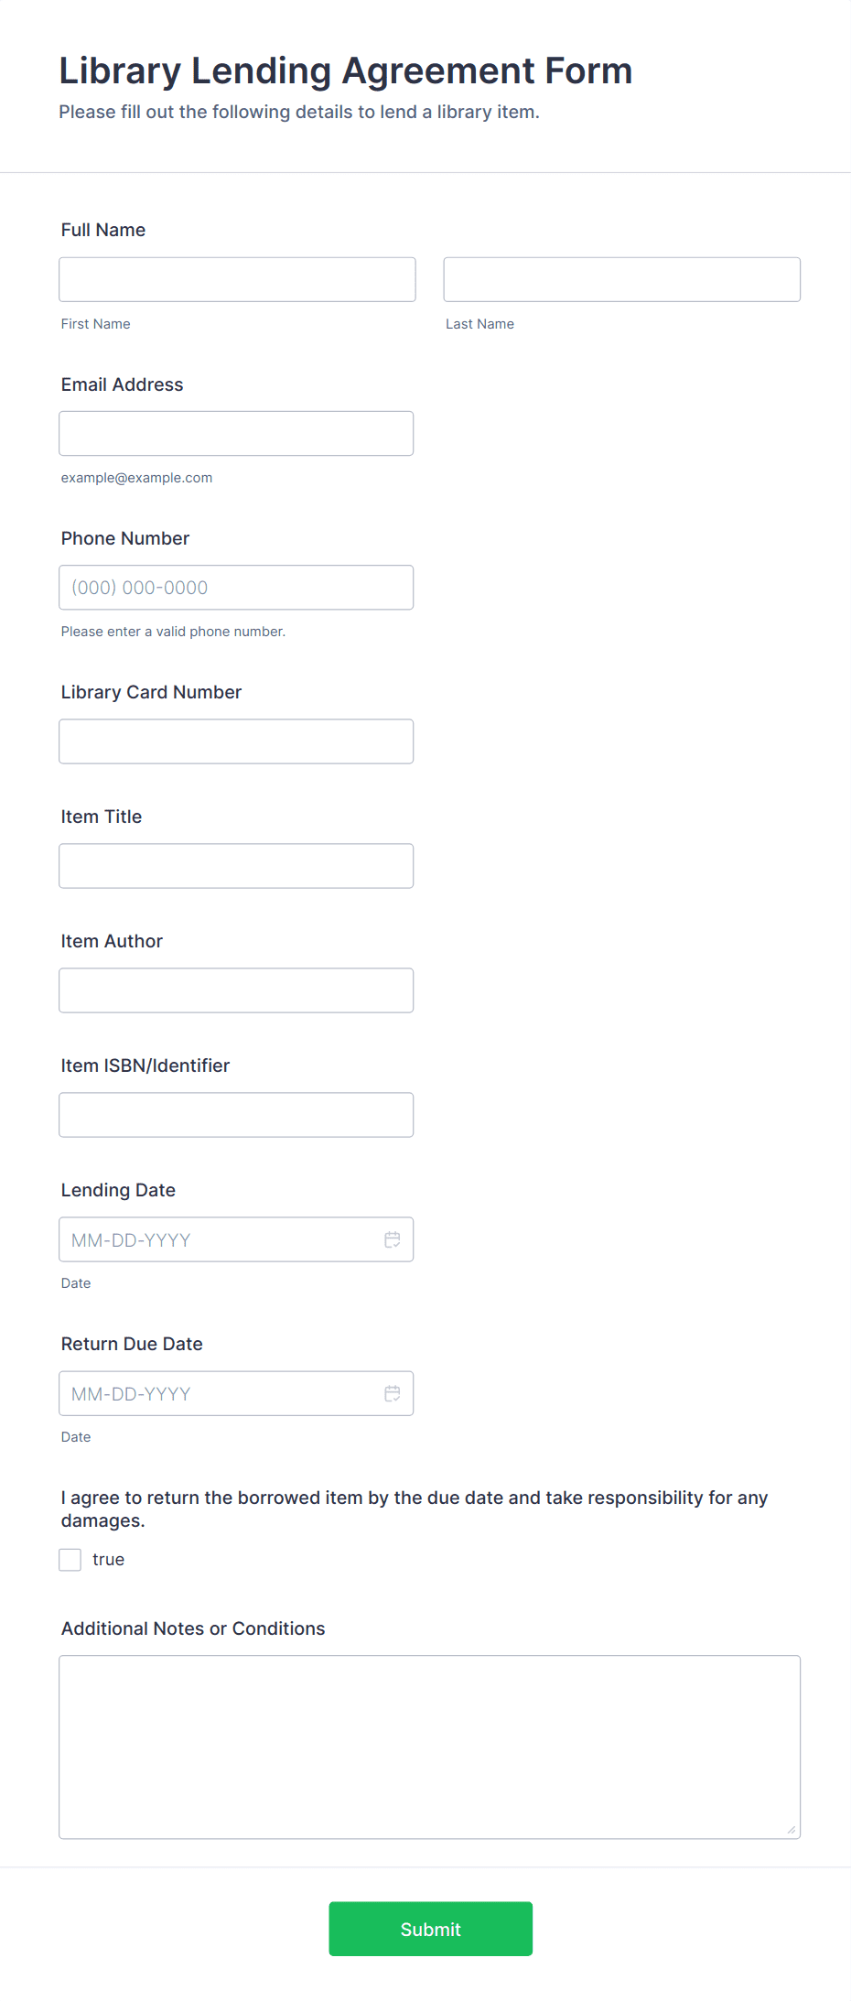Screen dimensions: 851x2001
Task: Click into the Last Name field
Action: point(621,279)
